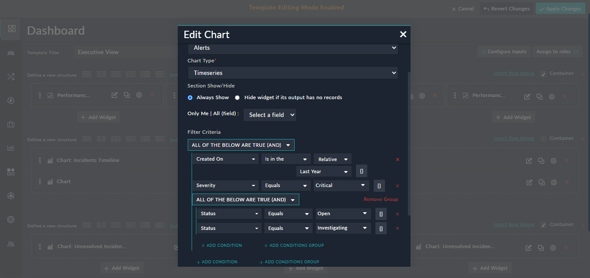Open the lightning bolt section in the sidebar

(x=10, y=100)
